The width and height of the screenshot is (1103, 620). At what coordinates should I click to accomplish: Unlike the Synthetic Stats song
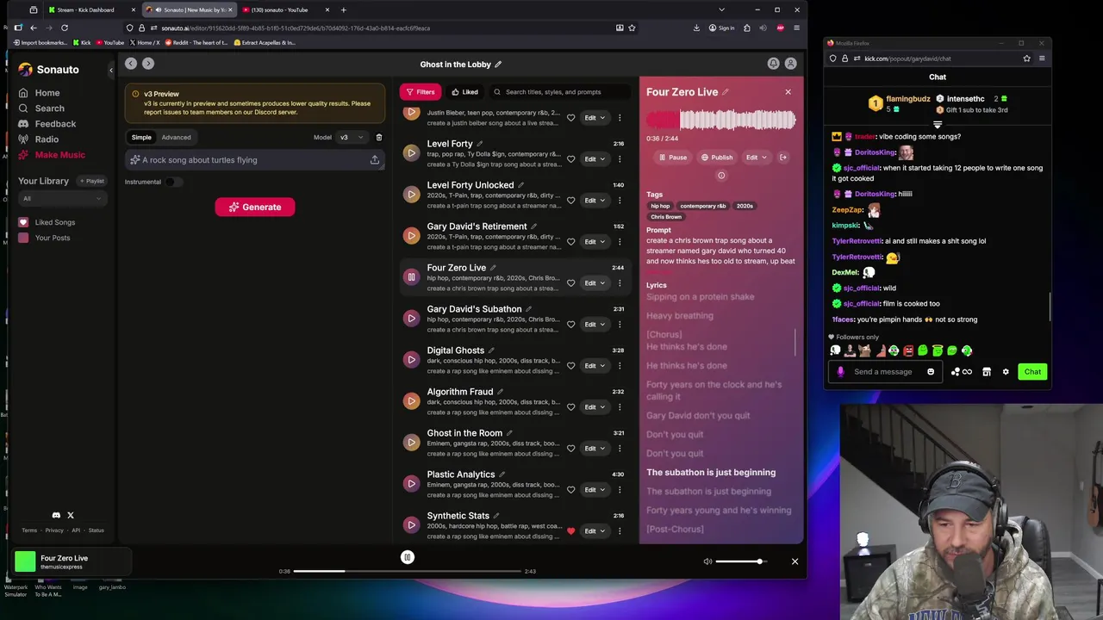point(570,531)
